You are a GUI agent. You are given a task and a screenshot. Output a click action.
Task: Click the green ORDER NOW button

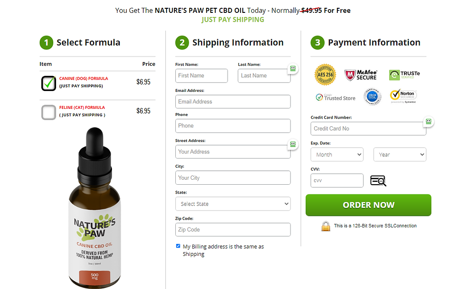click(x=368, y=205)
